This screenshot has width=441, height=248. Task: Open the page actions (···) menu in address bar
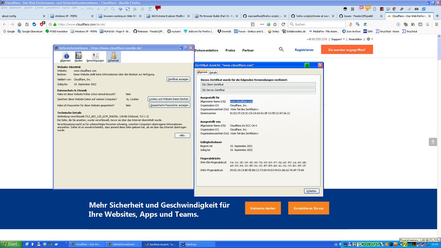[x=262, y=24]
